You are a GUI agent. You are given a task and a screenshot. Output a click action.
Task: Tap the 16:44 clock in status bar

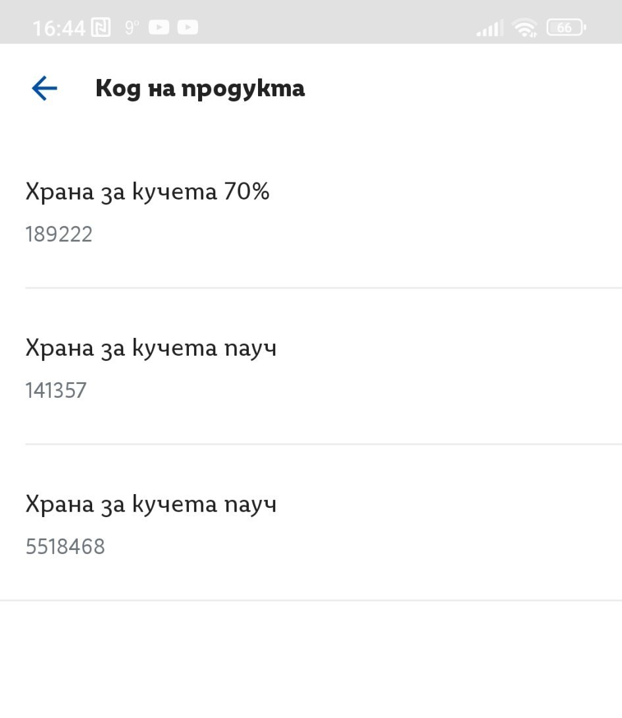(x=59, y=28)
